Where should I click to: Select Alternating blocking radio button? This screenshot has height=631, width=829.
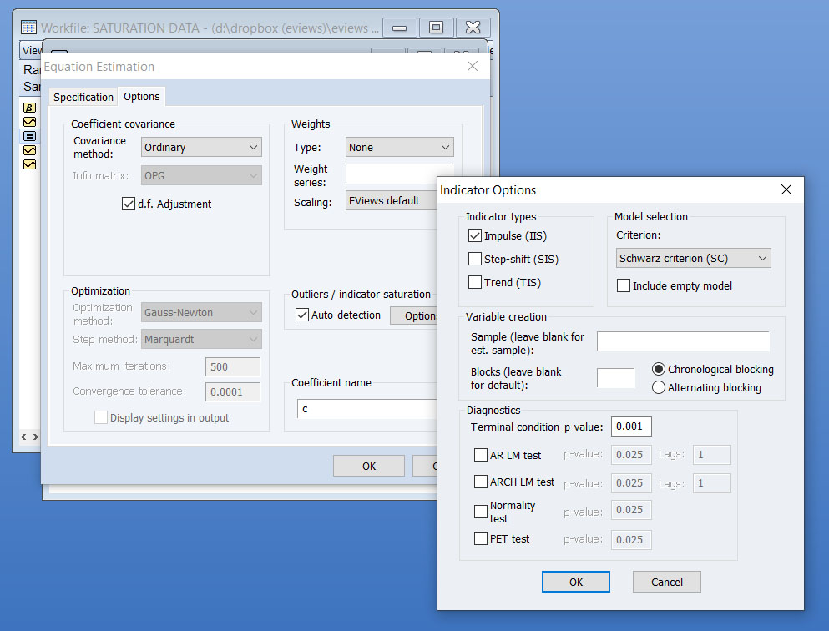pos(658,387)
